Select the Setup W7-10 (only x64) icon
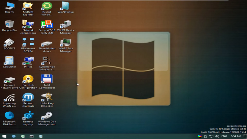The height and width of the screenshot is (139, 247). tap(47, 27)
